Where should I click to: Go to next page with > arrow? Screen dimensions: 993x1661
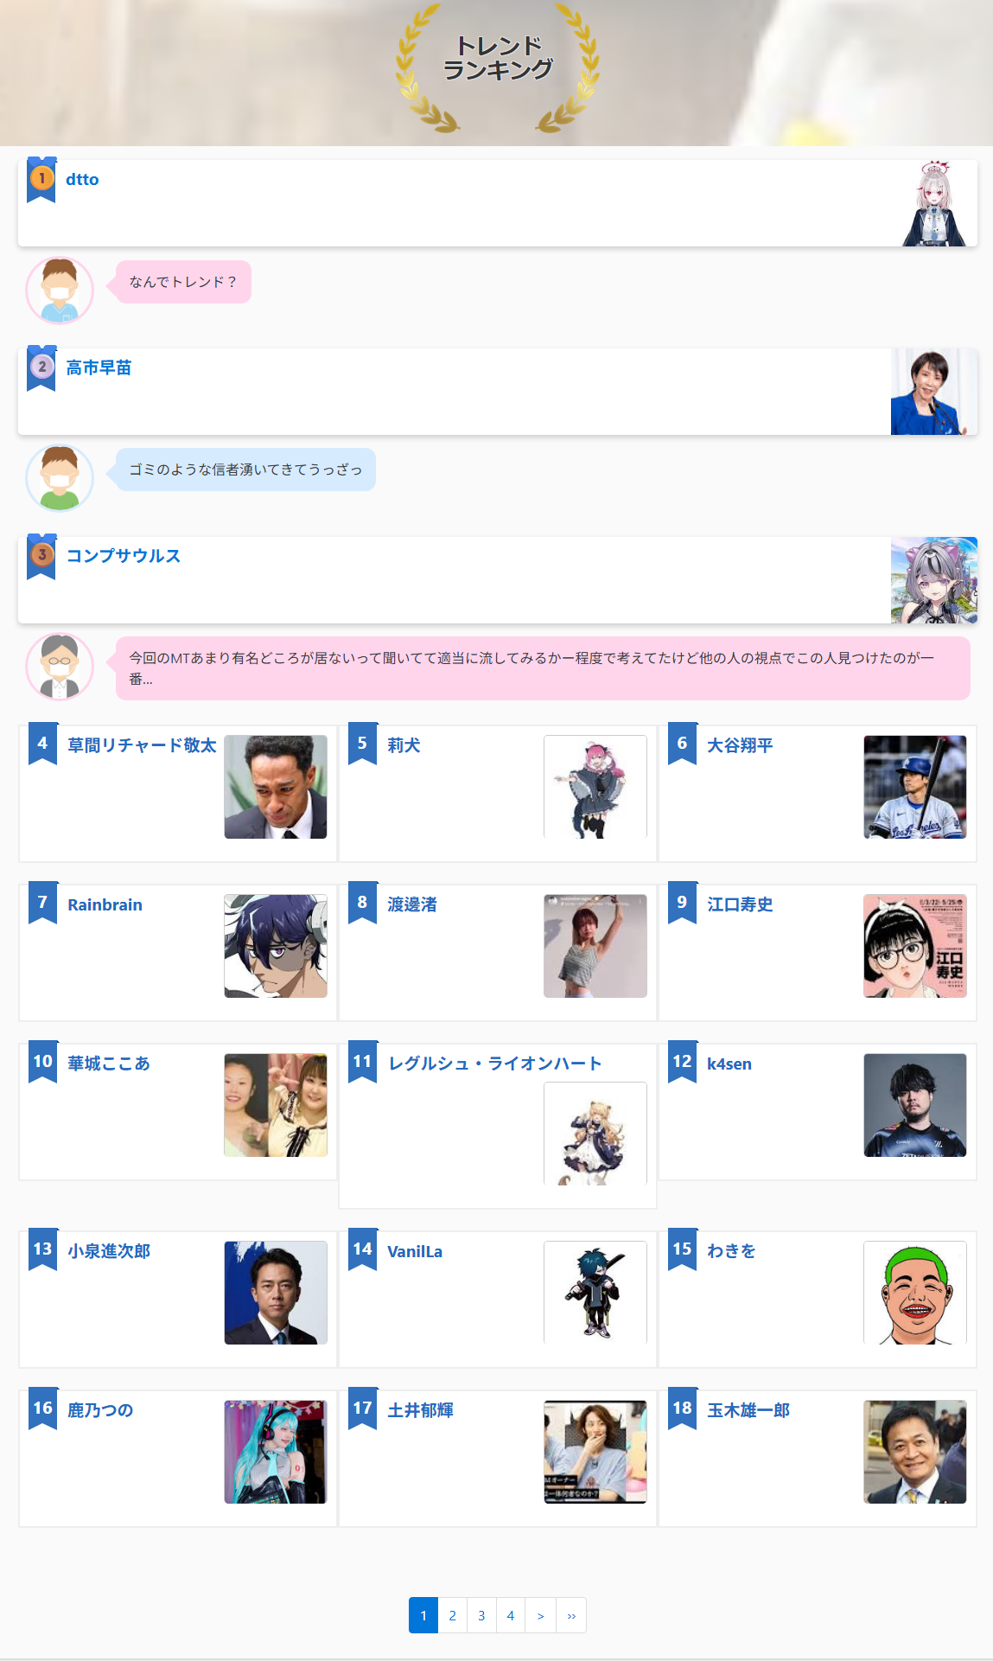pyautogui.click(x=540, y=1615)
